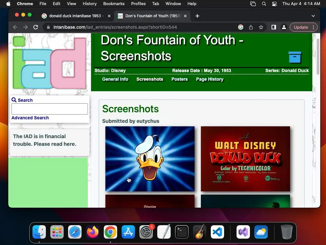This screenshot has width=326, height=245.
Task: Click into the site search field
Action: click(49, 109)
